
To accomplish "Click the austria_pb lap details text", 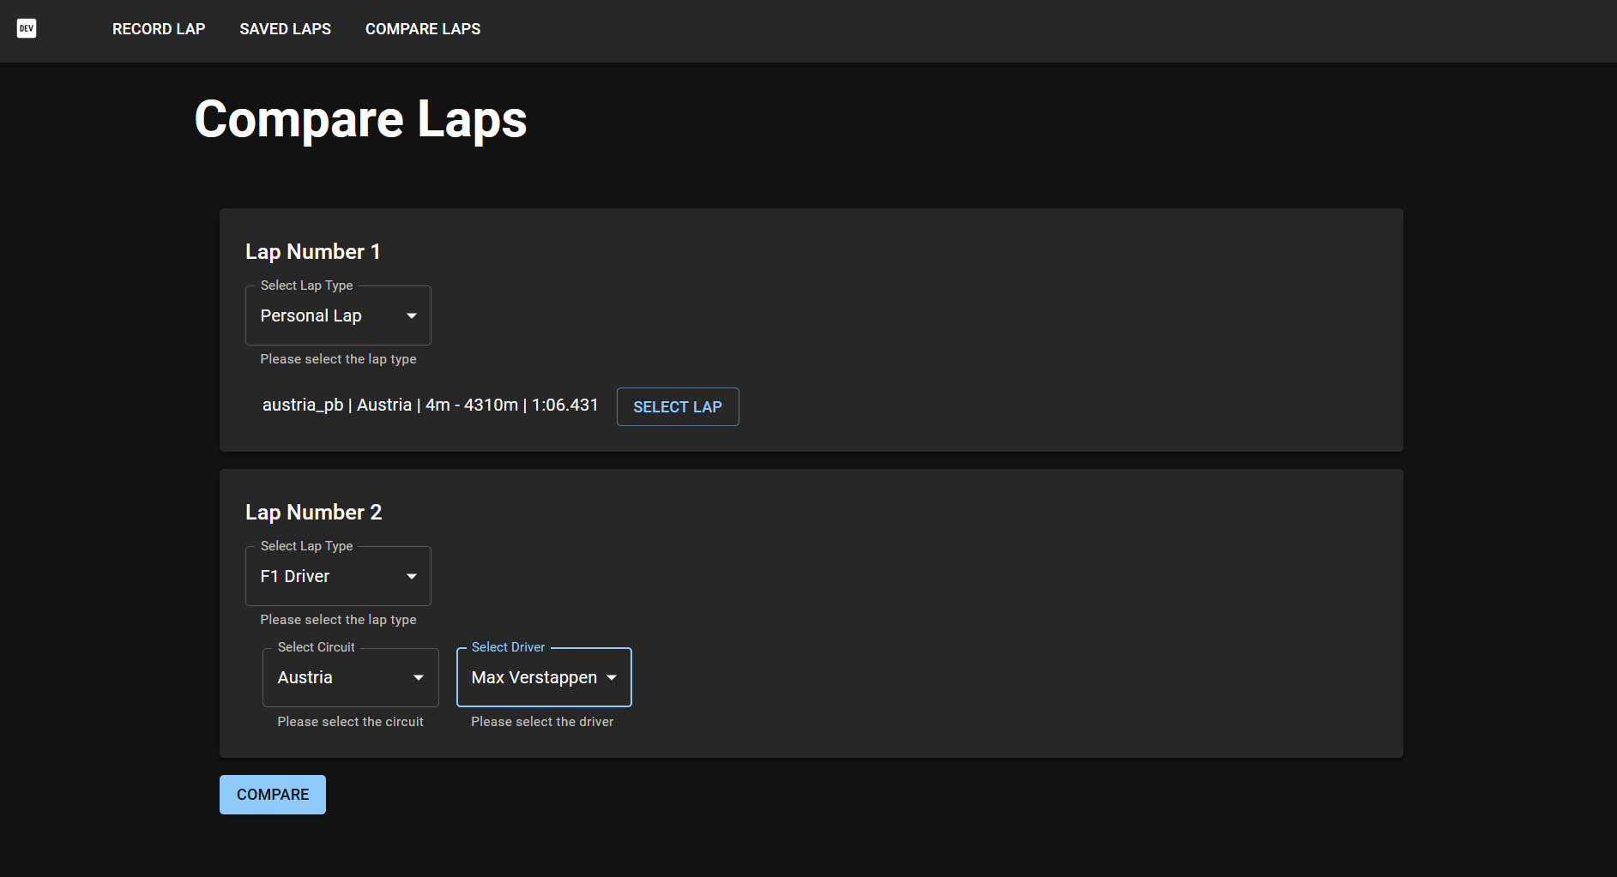I will pyautogui.click(x=430, y=404).
